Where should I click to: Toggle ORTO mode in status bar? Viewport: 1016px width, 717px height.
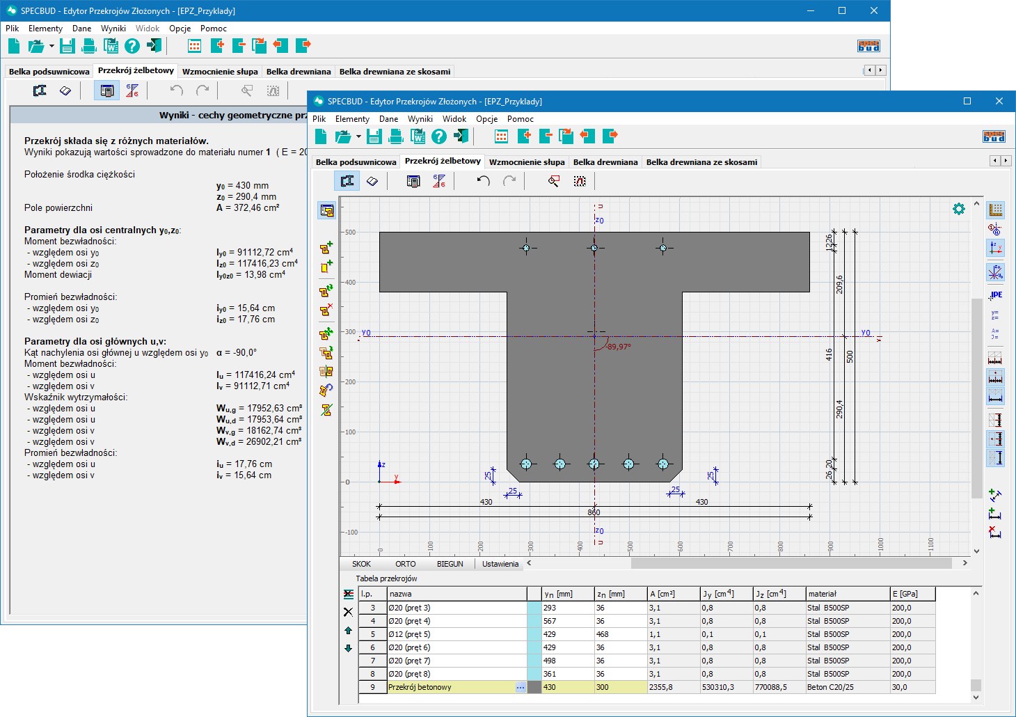[405, 564]
